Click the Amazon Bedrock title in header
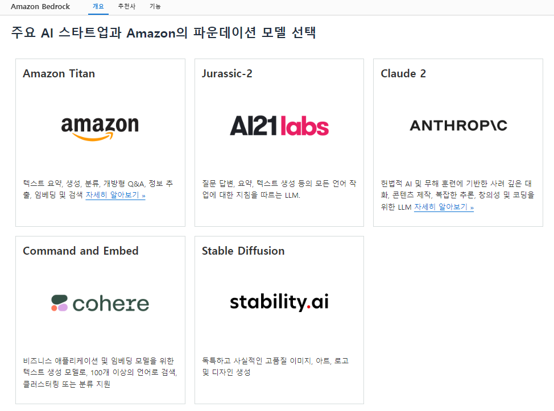Image resolution: width=554 pixels, height=411 pixels. point(40,6)
